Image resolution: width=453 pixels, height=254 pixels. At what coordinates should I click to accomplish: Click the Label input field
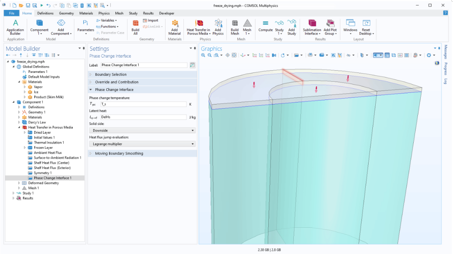pyautogui.click(x=144, y=65)
